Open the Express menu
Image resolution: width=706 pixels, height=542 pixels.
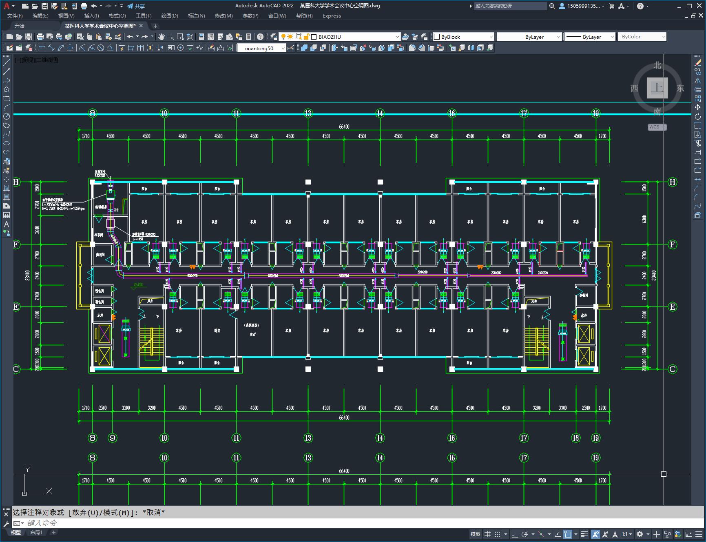coord(332,16)
